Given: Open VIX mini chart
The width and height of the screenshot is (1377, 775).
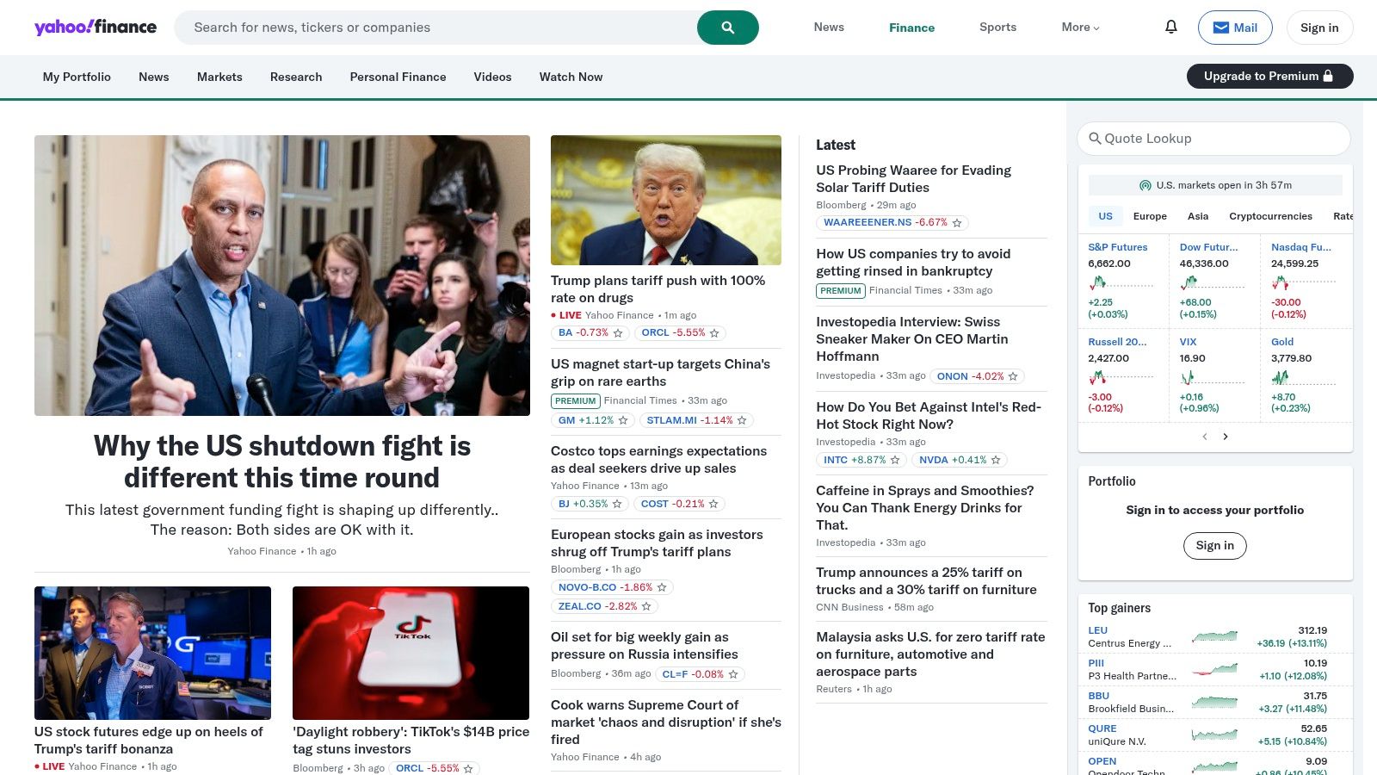Looking at the screenshot, I should (x=1212, y=377).
